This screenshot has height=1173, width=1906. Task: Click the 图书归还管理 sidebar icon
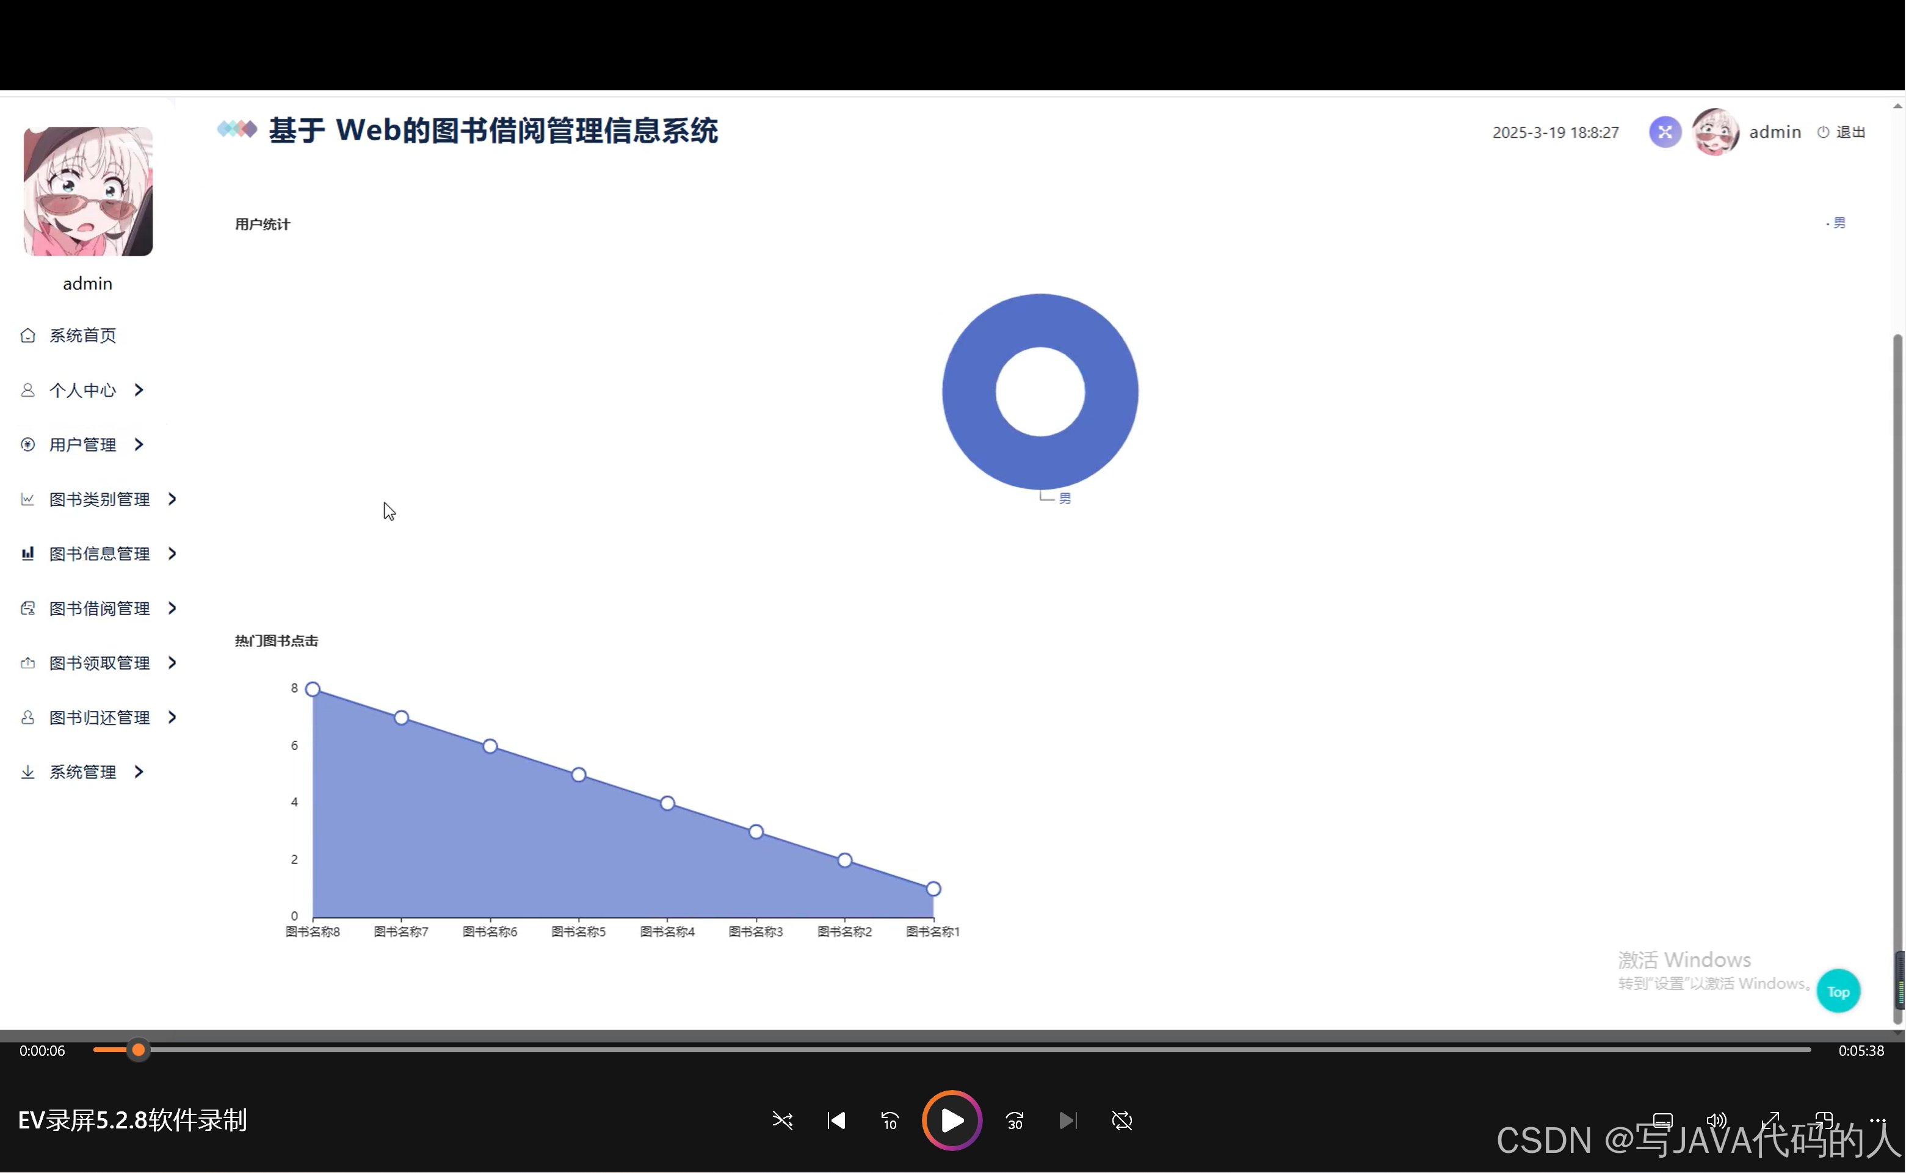(28, 718)
